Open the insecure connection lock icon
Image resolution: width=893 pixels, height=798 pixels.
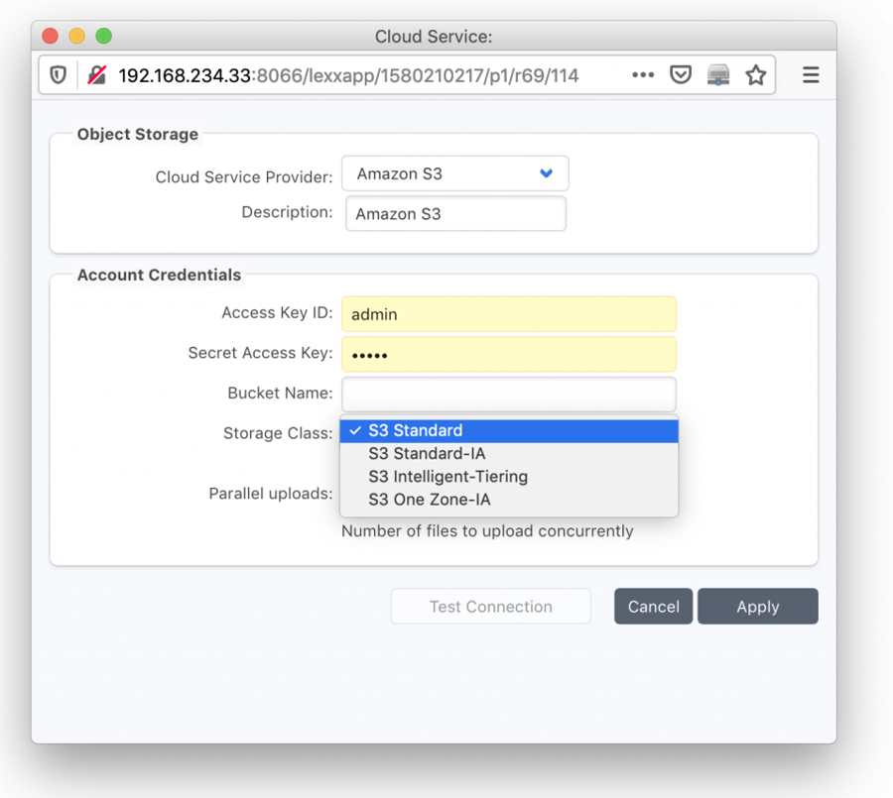pos(97,74)
